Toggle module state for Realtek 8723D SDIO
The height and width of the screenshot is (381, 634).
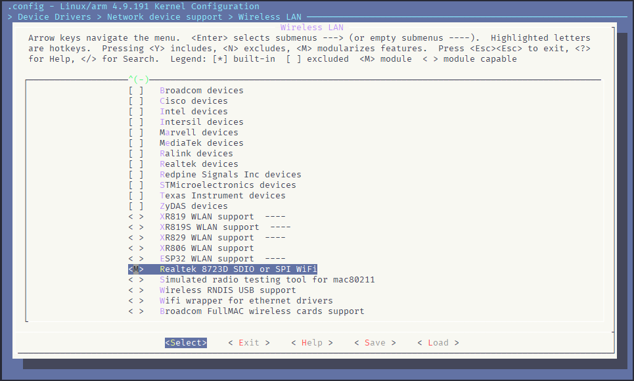(136, 269)
